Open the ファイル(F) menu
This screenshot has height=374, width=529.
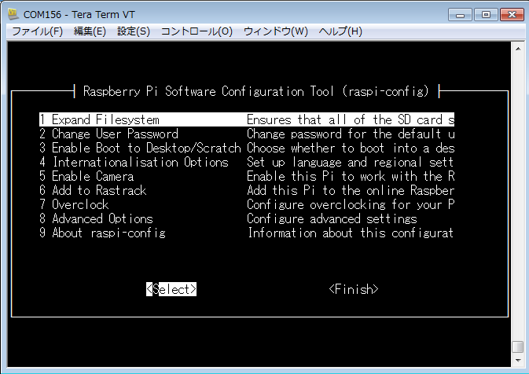point(37,31)
